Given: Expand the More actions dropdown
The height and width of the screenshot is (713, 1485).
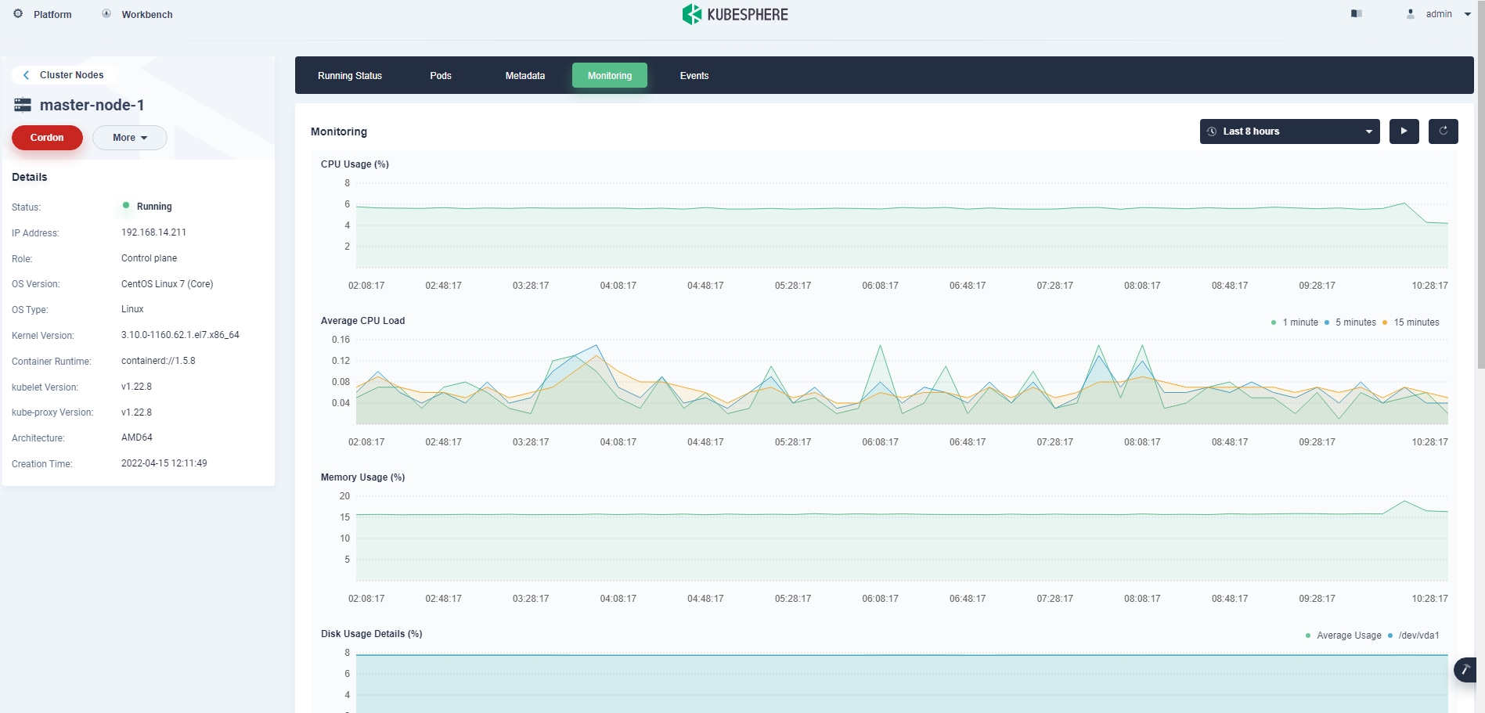Looking at the screenshot, I should (130, 138).
